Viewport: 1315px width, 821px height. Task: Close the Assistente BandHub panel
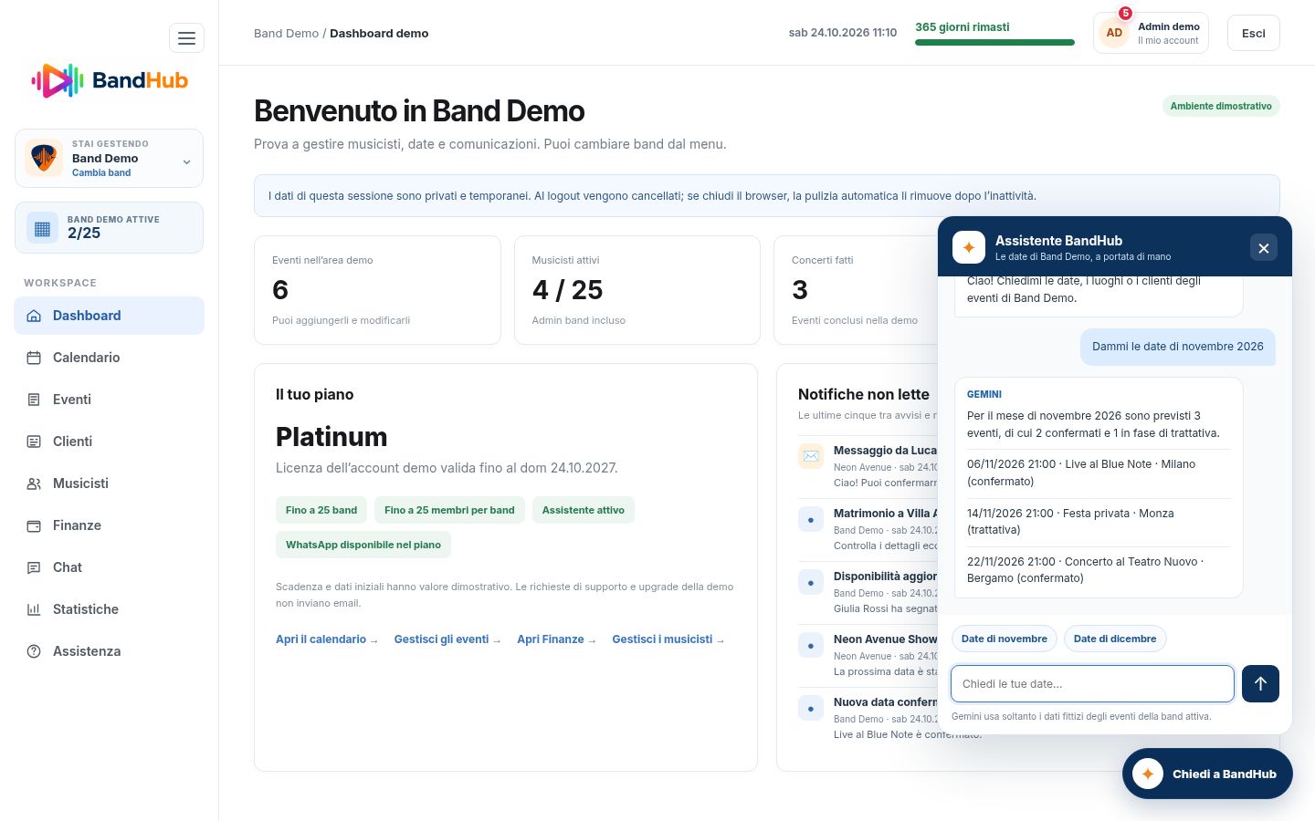click(x=1264, y=248)
